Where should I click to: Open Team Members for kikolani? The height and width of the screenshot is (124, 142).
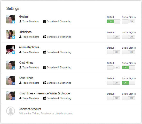[x=31, y=21]
